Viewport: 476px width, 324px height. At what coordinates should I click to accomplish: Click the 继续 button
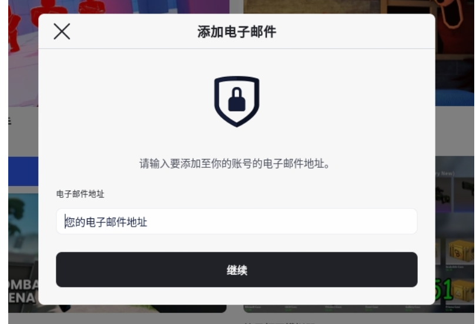click(237, 270)
